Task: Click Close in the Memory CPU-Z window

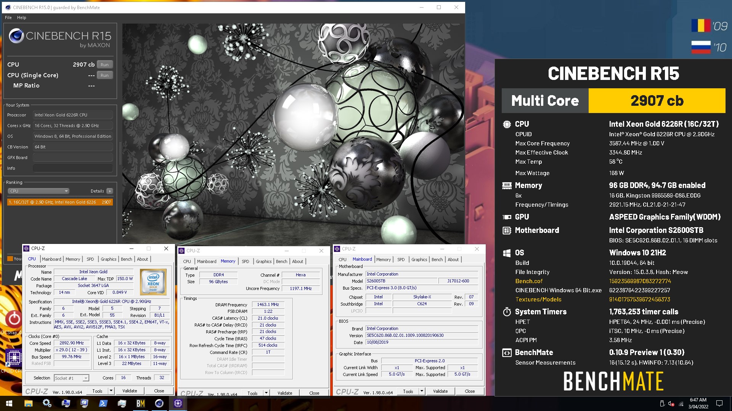Action: [x=315, y=393]
